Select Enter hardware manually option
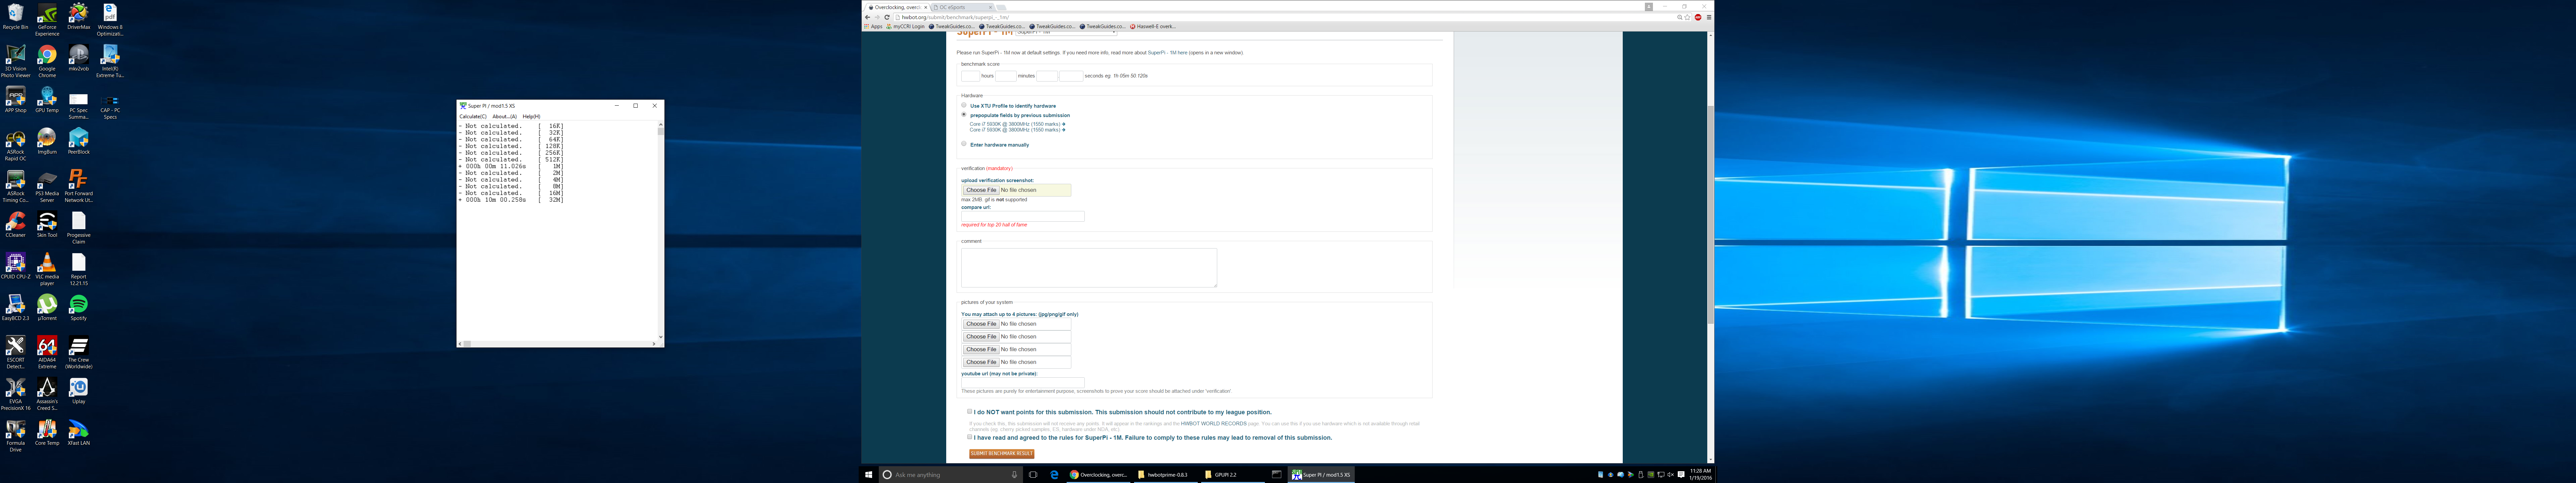This screenshot has width=2576, height=483. point(964,144)
